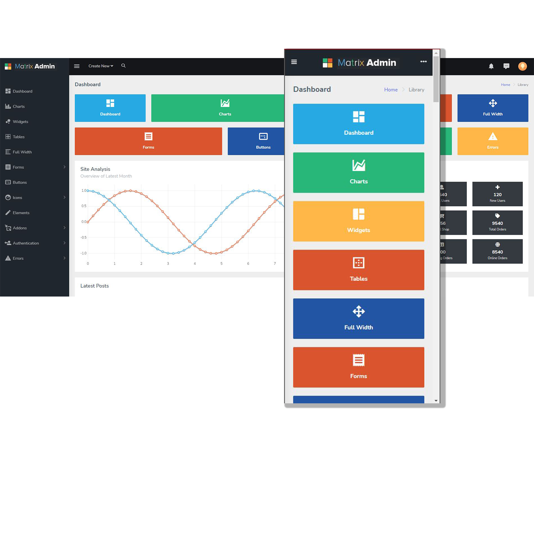This screenshot has width=534, height=534.
Task: Click the Widgets icon in sidebar
Action: pos(8,122)
